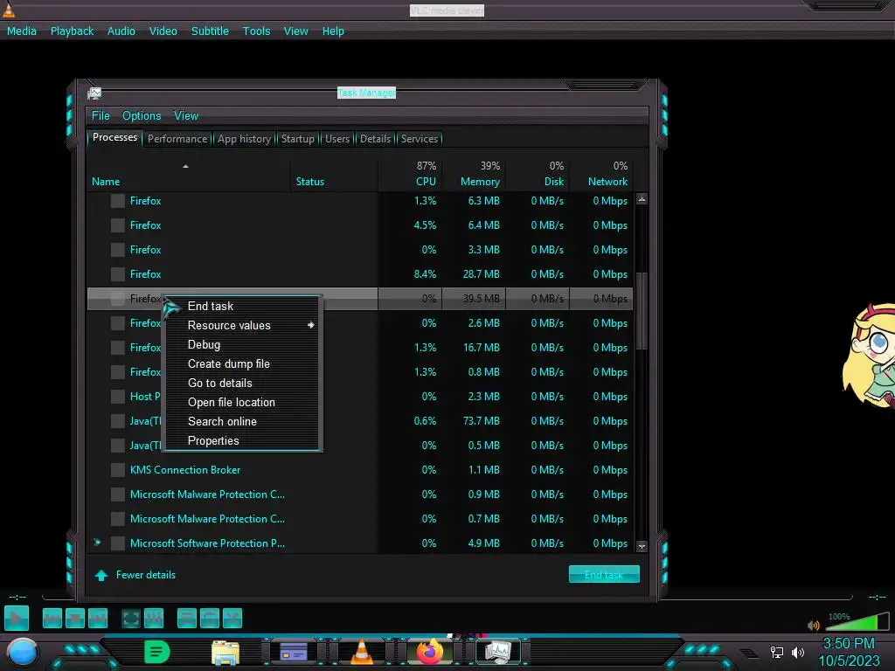The image size is (895, 671).
Task: Open the Resource values submenu arrow
Action: [x=311, y=325]
